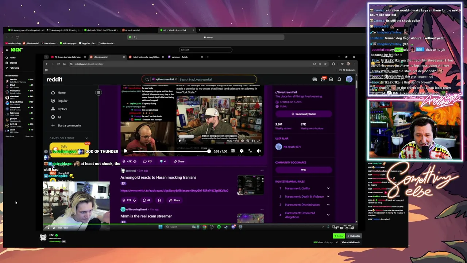The image size is (467, 263).
Task: Reload the reddit page
Action: click(58, 64)
